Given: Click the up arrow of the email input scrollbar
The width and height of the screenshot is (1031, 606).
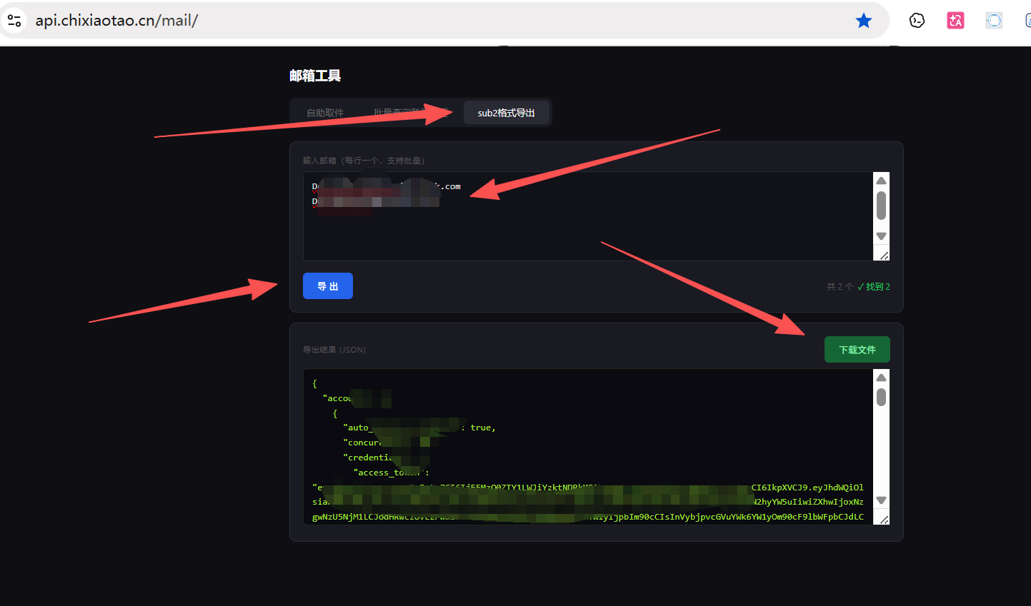Looking at the screenshot, I should click(881, 181).
